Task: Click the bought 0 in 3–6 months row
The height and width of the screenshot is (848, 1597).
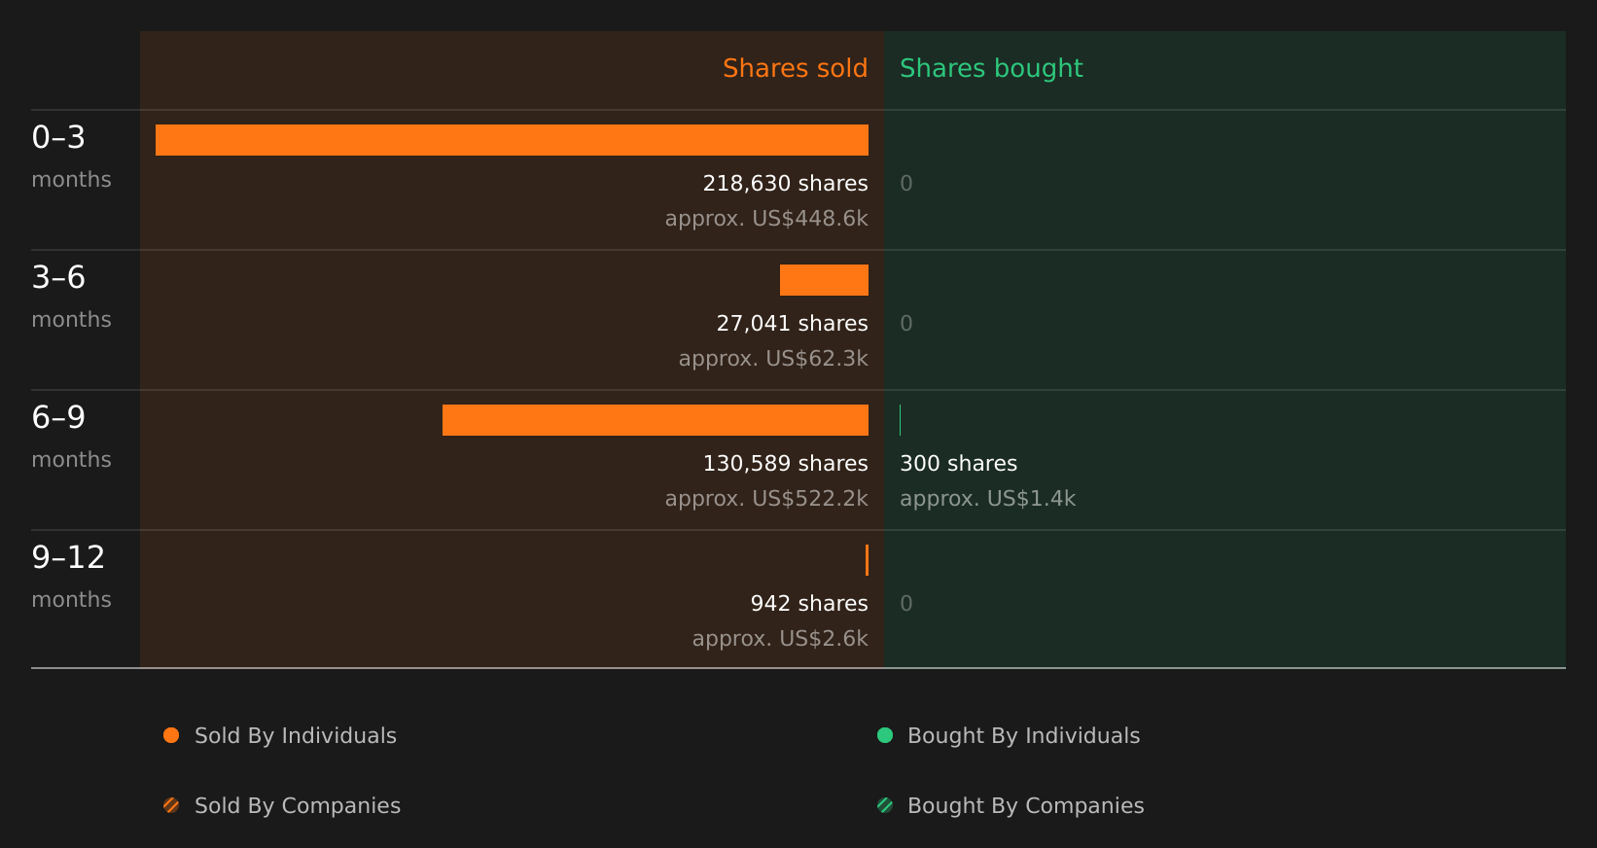Action: [x=906, y=324]
